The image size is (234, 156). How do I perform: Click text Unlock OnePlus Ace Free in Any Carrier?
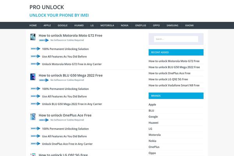click(67, 144)
